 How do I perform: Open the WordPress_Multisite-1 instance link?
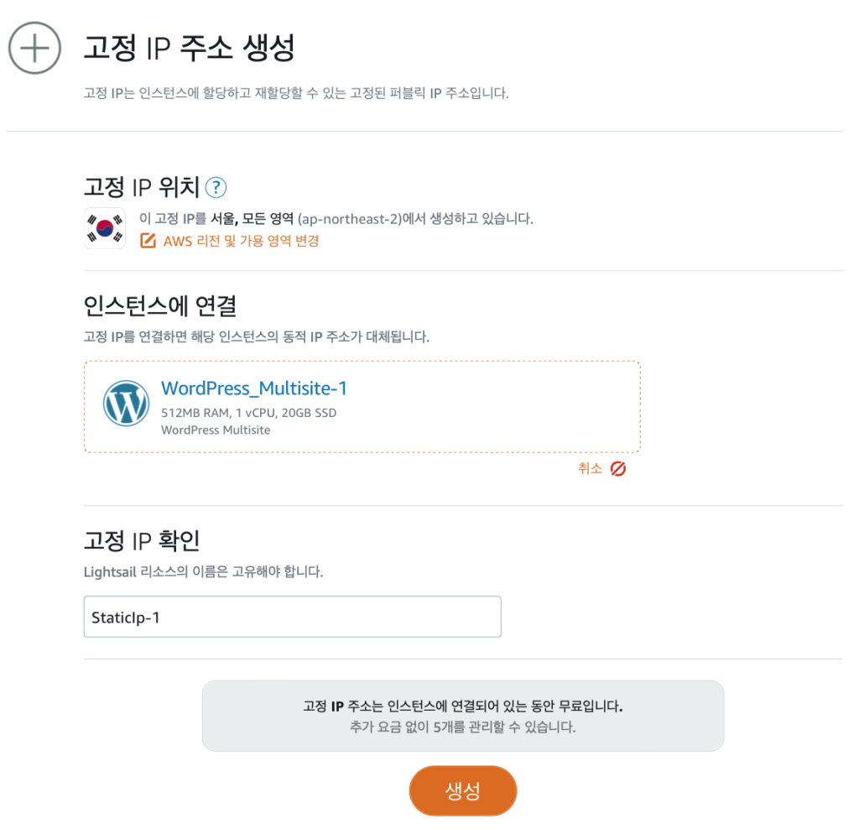(253, 388)
